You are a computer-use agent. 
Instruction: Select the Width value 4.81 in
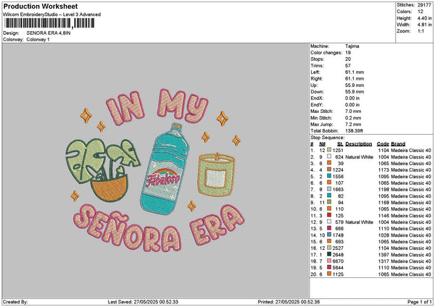[x=424, y=25]
